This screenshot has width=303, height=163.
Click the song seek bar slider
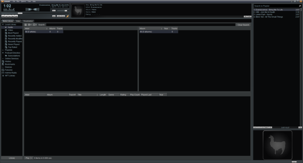[x=20, y=13]
